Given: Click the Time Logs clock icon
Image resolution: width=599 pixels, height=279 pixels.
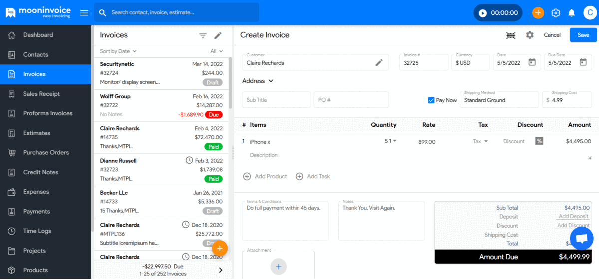Looking at the screenshot, I should tap(12, 231).
